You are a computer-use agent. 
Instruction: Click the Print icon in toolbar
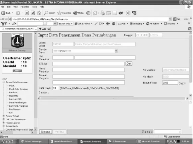[x=103, y=13]
